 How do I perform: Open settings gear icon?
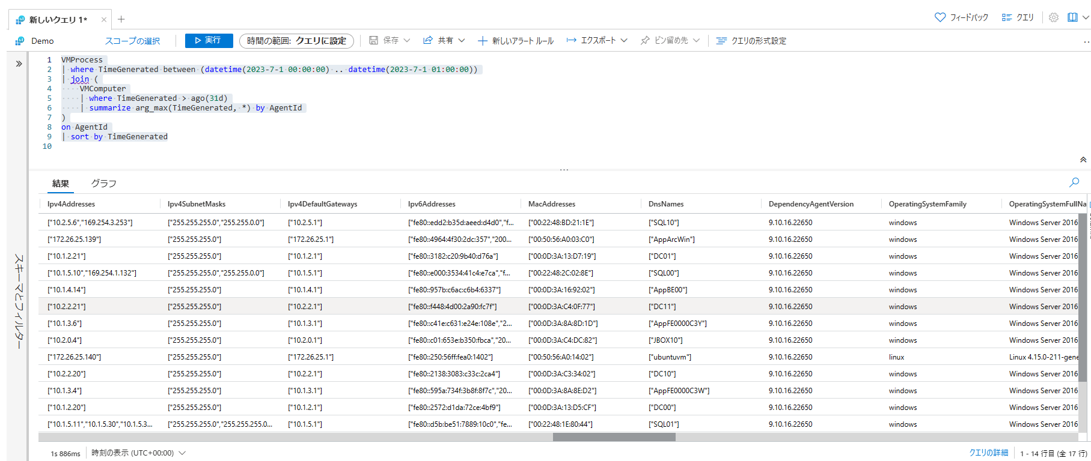point(1054,17)
